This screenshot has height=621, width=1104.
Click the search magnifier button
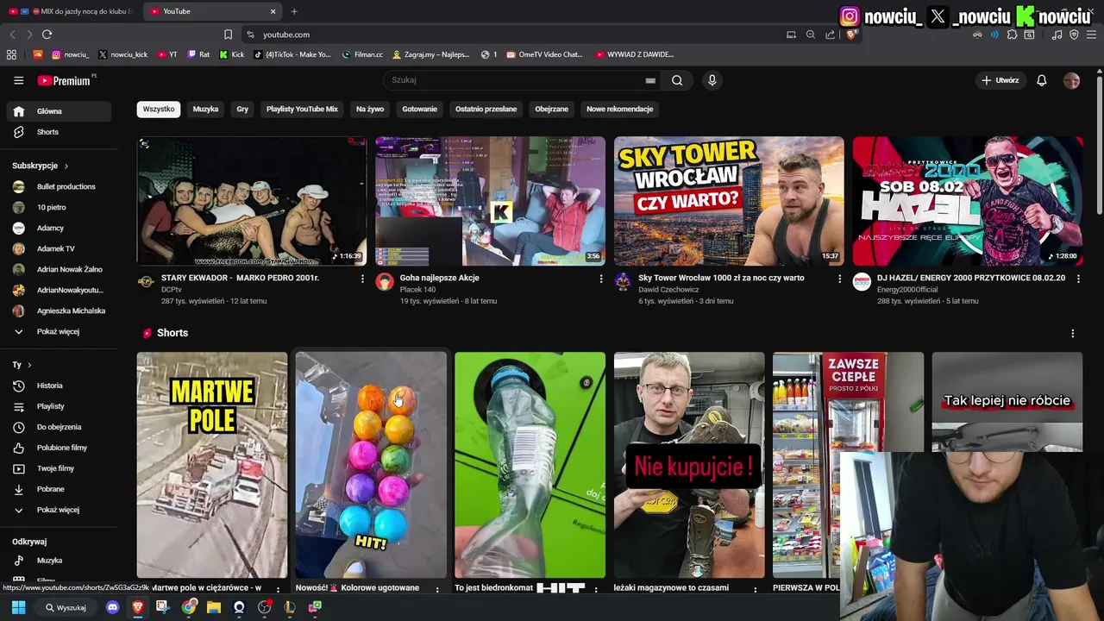(677, 80)
